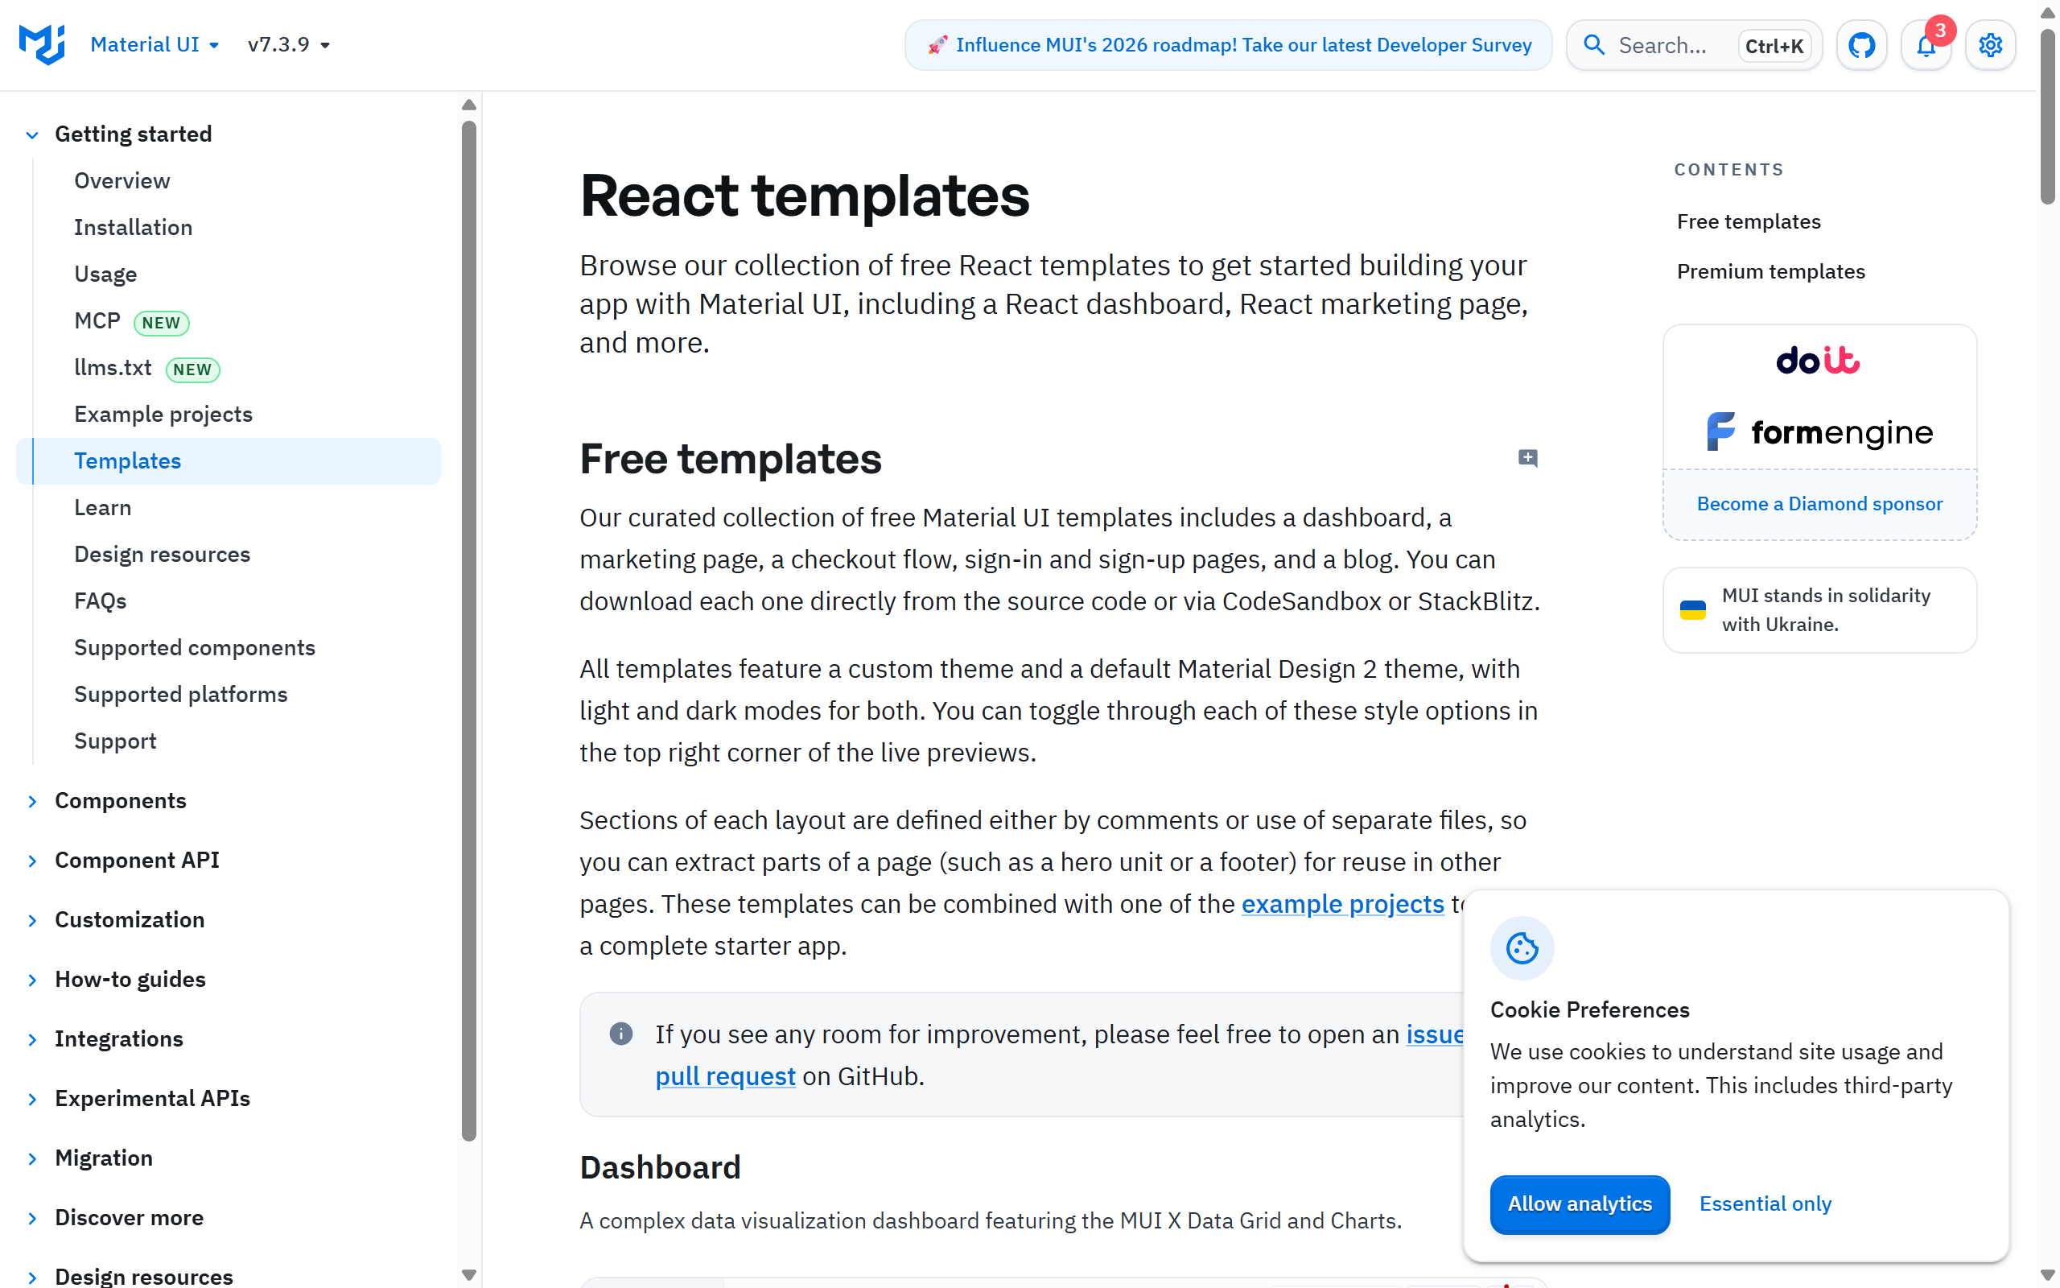Click the info icon in the GitHub notice

(x=621, y=1034)
